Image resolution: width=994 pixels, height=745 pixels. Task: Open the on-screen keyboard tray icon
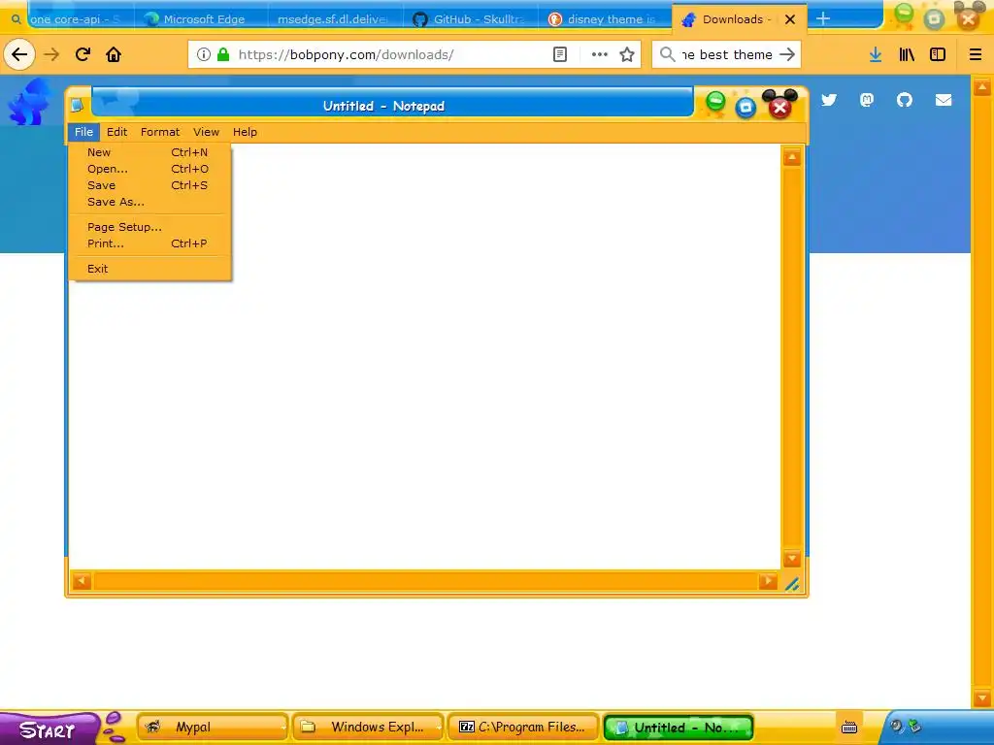[849, 728]
